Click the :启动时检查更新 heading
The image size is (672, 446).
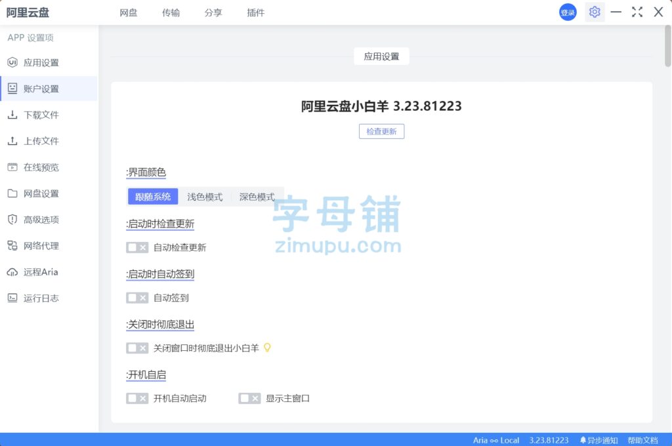point(160,224)
